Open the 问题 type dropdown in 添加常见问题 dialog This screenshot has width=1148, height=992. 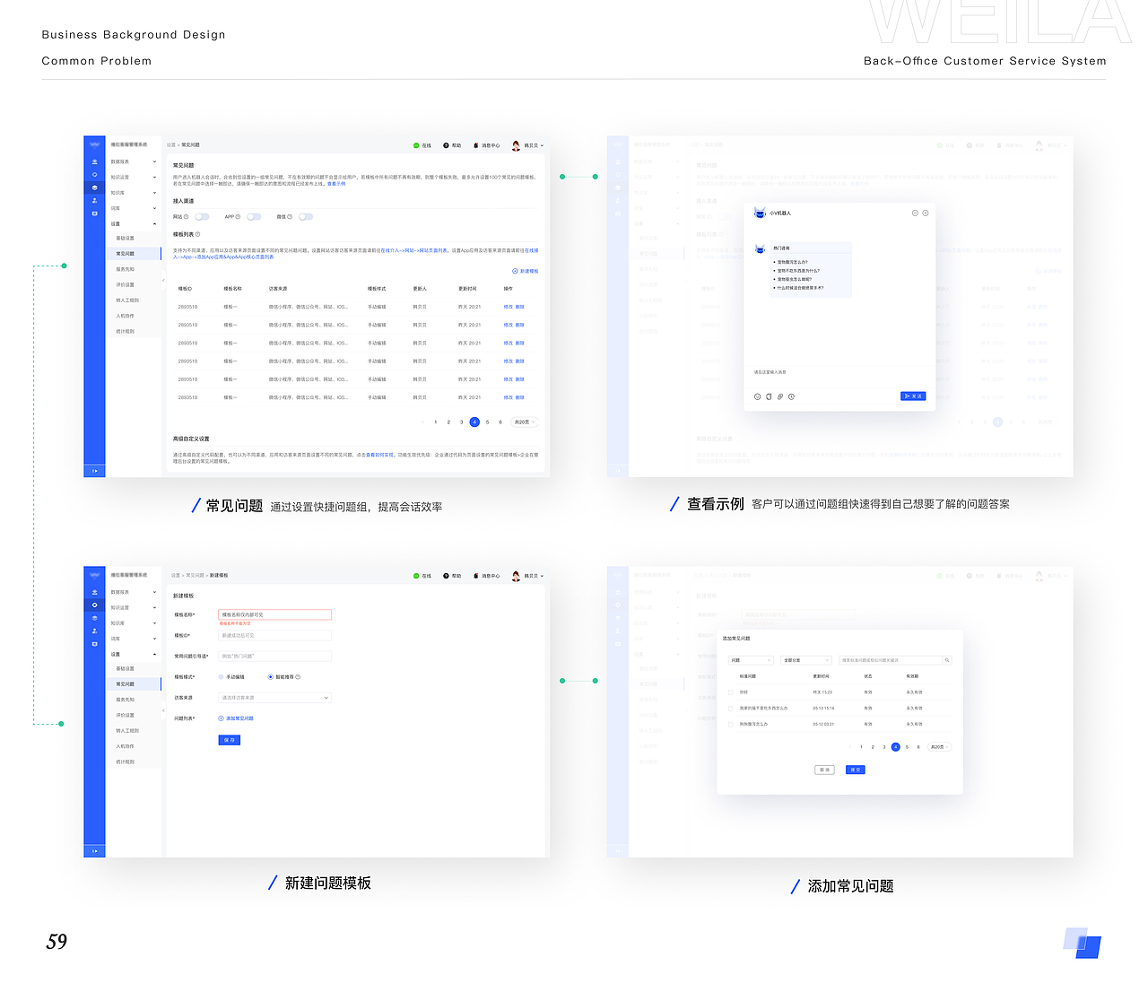750,660
